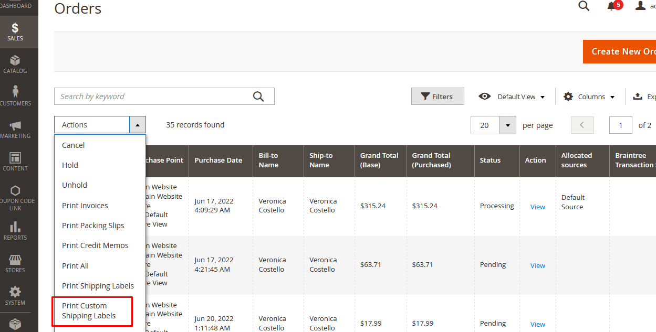Click the Search by keyword field
The width and height of the screenshot is (656, 332).
click(152, 97)
